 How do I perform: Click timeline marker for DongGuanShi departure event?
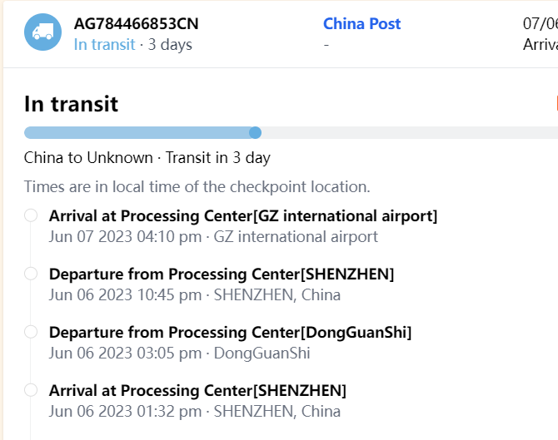31,332
